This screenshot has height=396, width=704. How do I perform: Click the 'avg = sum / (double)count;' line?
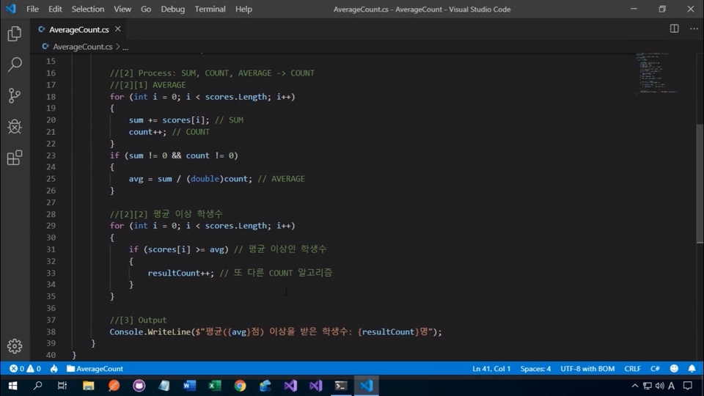191,179
